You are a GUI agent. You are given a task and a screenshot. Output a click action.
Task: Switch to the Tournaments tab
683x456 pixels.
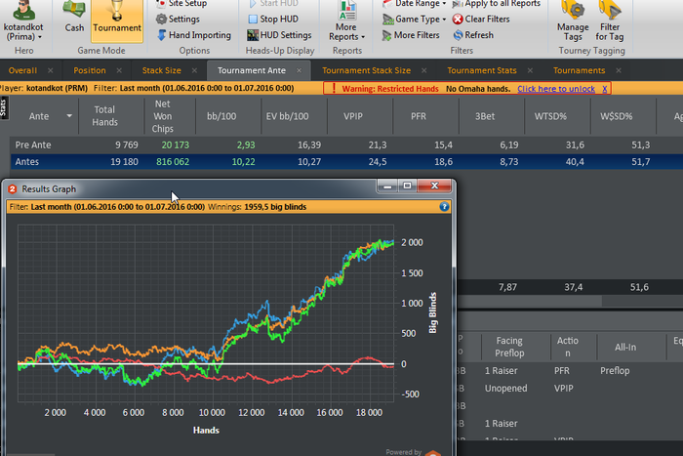pyautogui.click(x=579, y=70)
